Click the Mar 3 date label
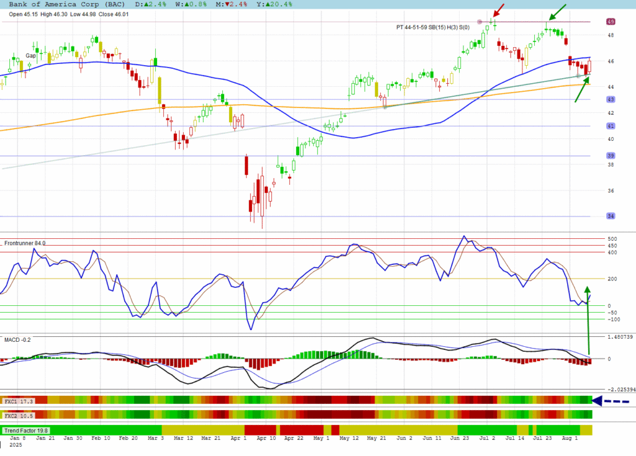Viewport: 636px width, 456px height. coord(156,438)
